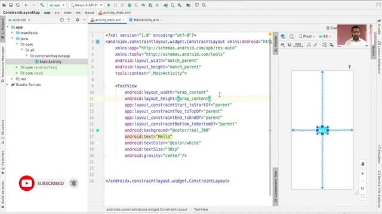Open the AVD Manager icon
This screenshot has height=214, width=382.
(x=172, y=5)
